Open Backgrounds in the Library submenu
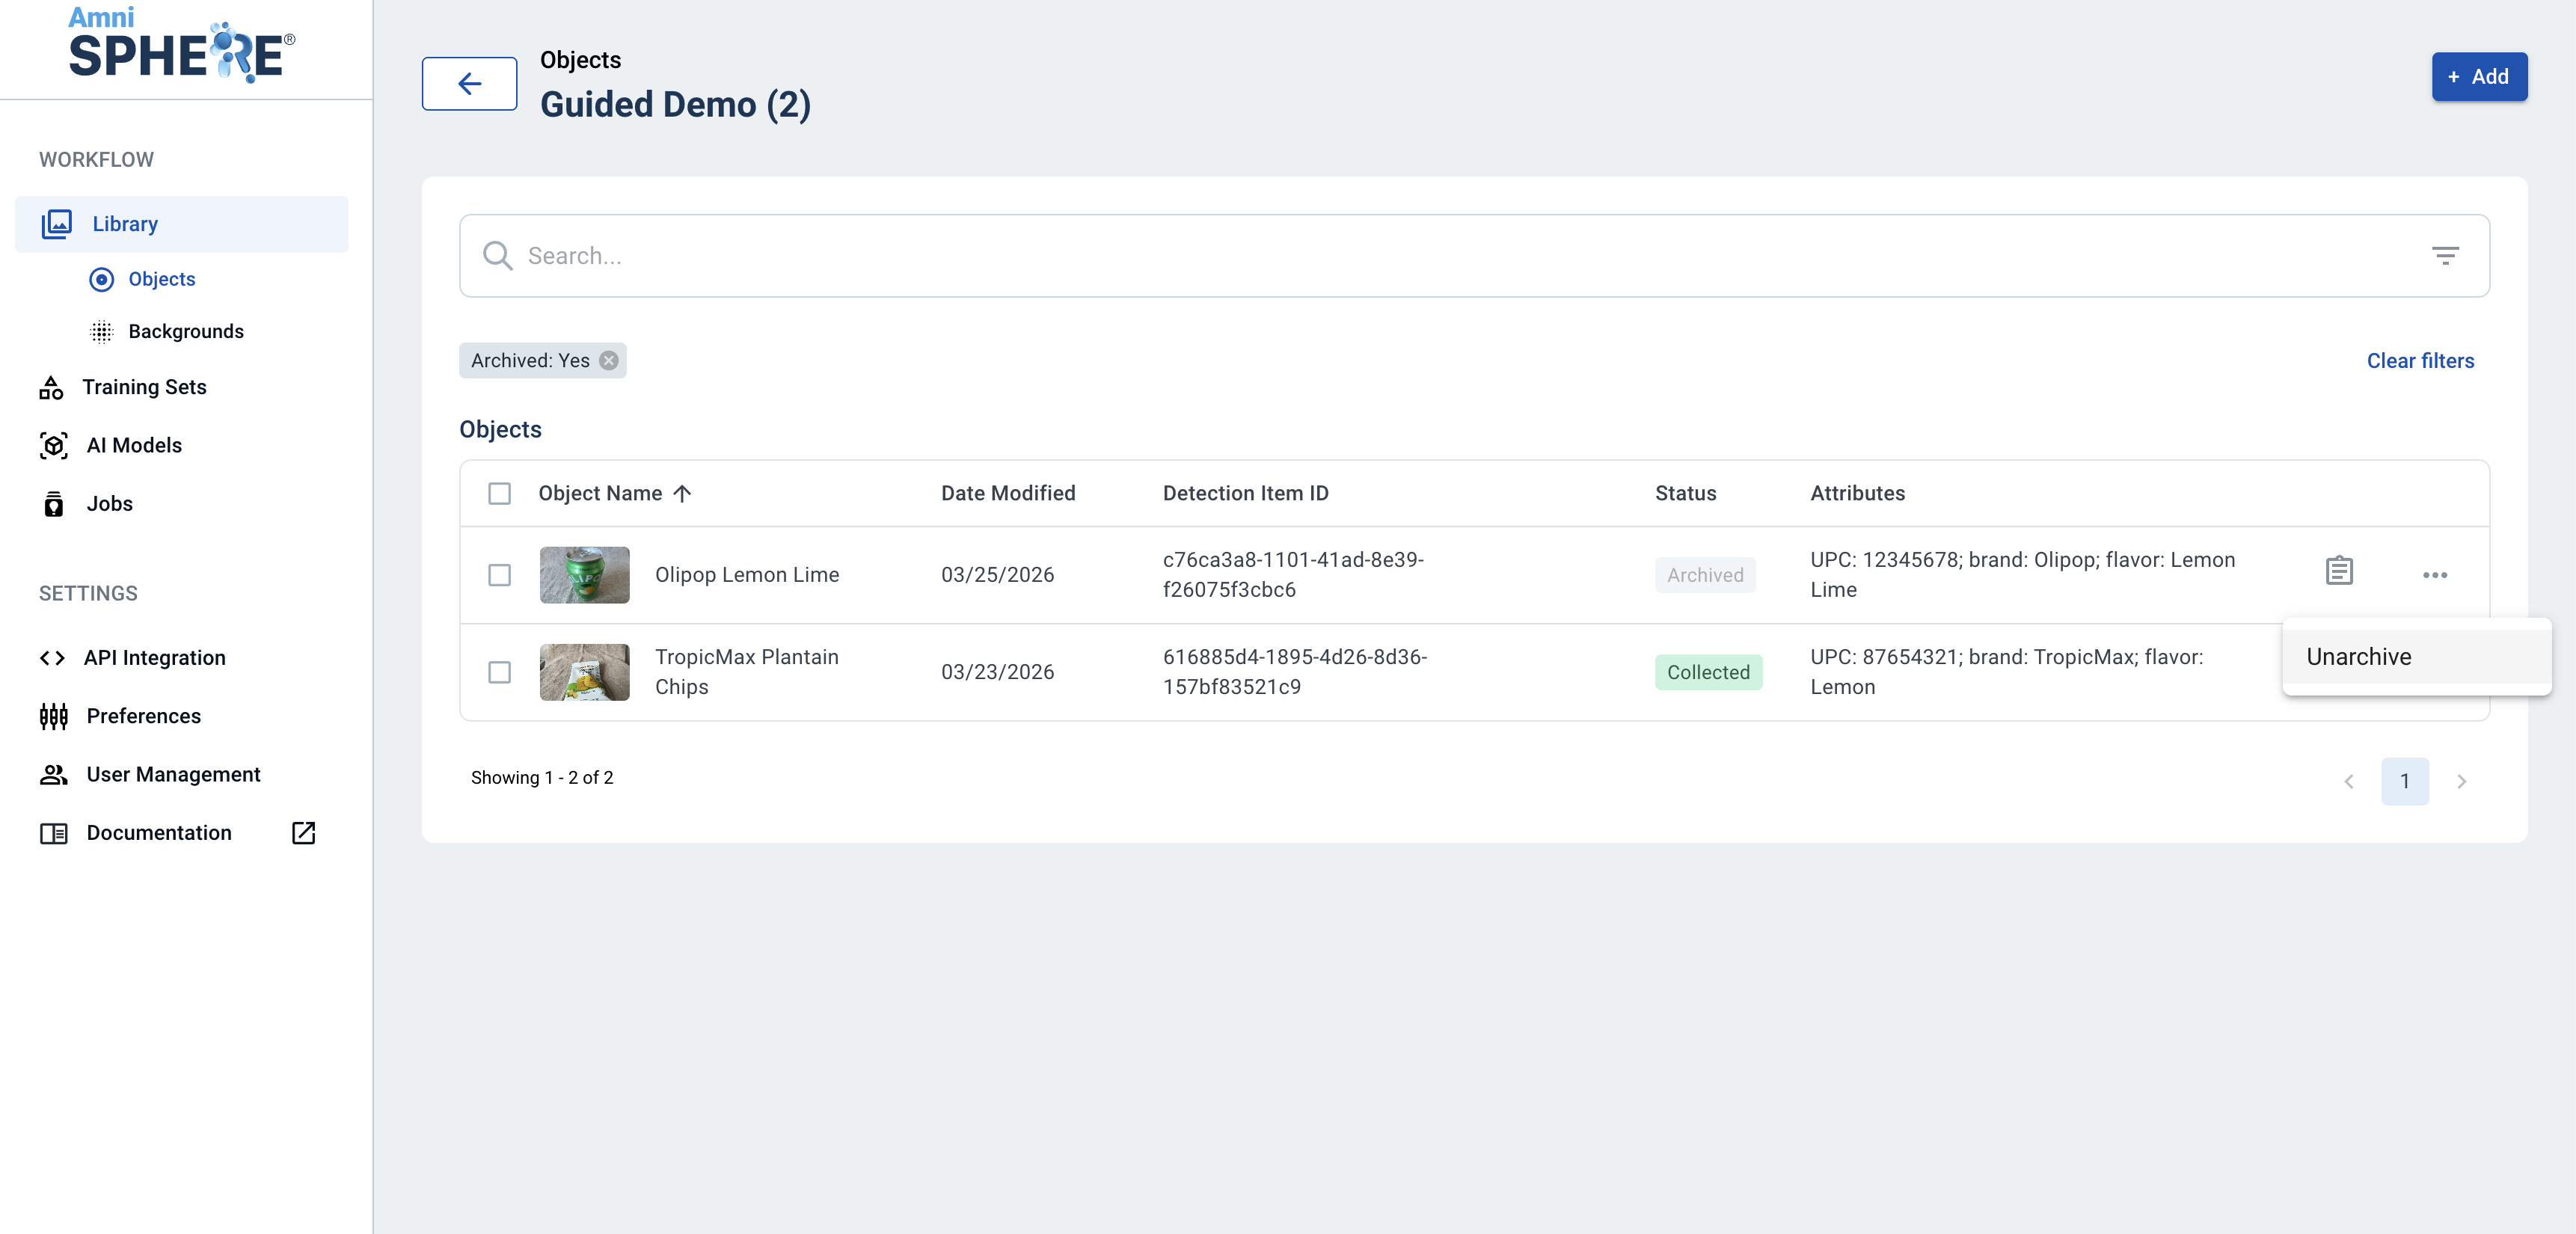The height and width of the screenshot is (1234, 2576). click(x=186, y=331)
